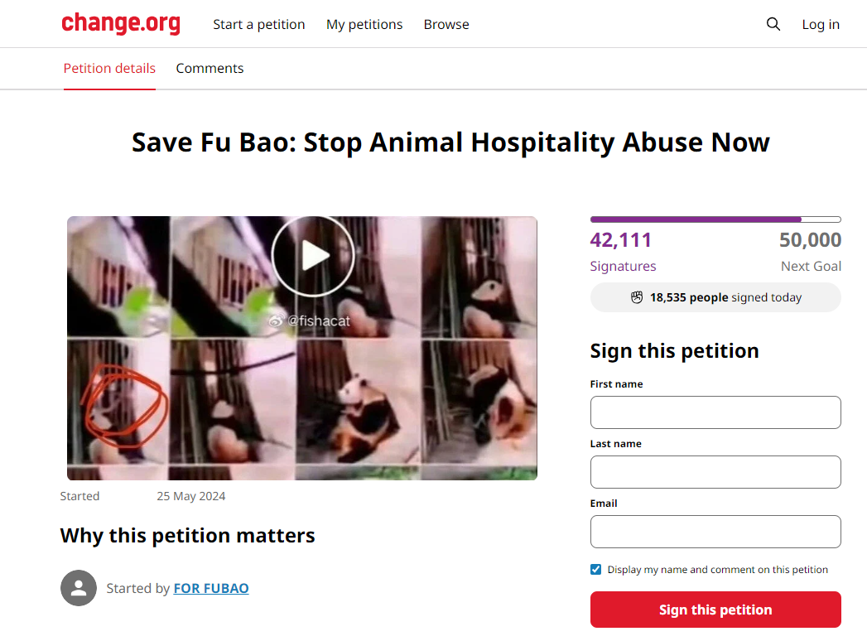
Task: Click the purple signature progress bar
Action: click(715, 219)
